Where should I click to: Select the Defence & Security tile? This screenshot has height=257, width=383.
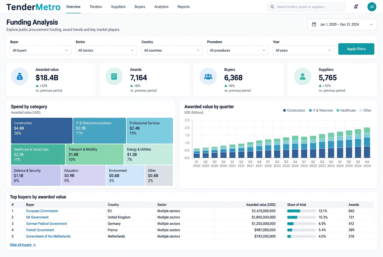(36, 175)
